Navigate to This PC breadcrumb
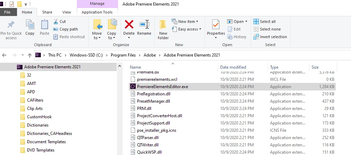351x155 pixels. point(55,55)
